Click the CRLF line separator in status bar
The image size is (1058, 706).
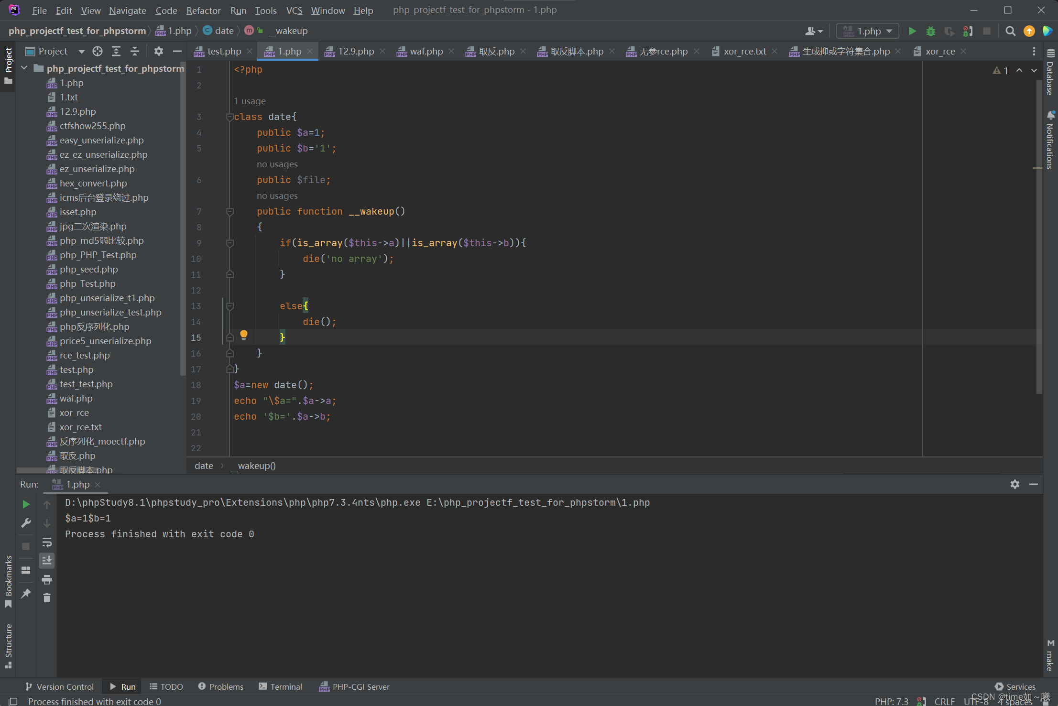(x=945, y=701)
